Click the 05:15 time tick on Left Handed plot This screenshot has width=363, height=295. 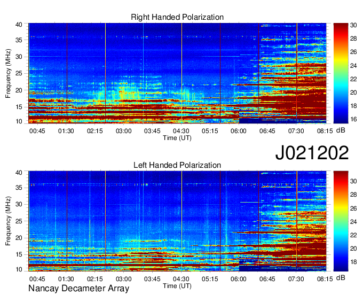210,279
